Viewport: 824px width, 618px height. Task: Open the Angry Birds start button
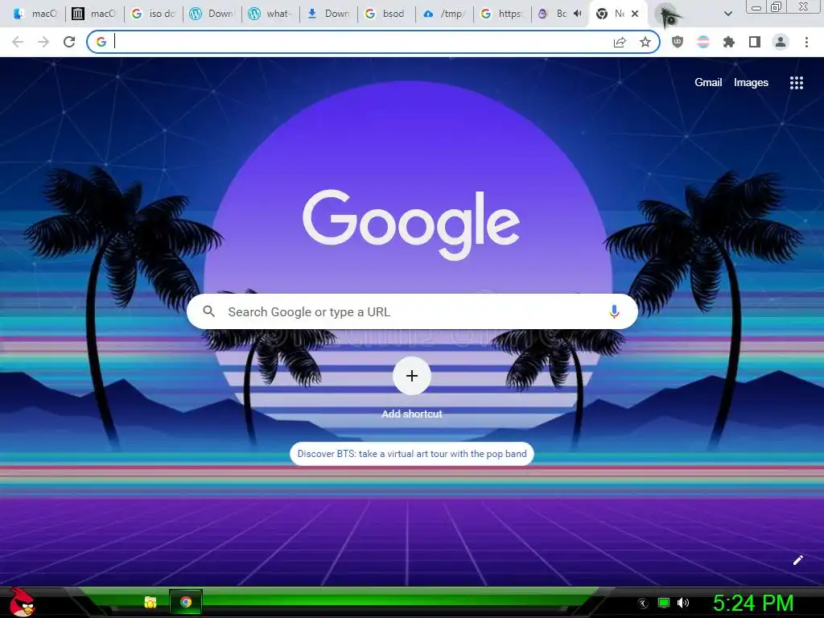click(22, 602)
